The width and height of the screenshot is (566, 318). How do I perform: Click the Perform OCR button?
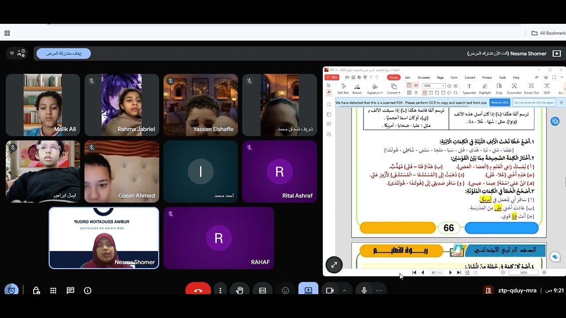pos(500,102)
